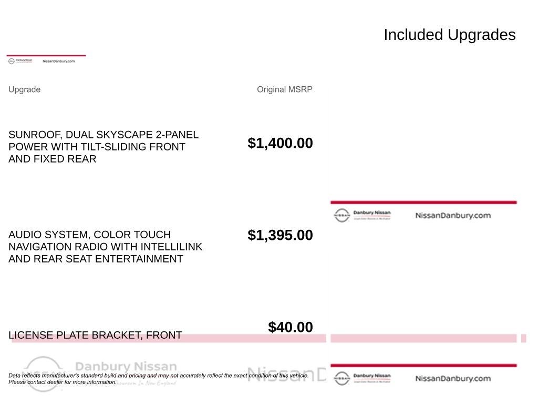Click the Danbury Nissan name in the middle-right banner

(x=372, y=213)
